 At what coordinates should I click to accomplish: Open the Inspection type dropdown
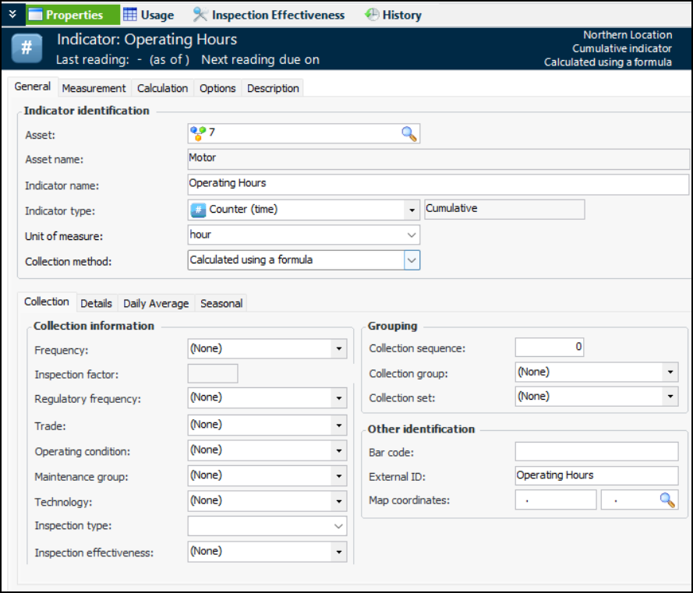338,526
